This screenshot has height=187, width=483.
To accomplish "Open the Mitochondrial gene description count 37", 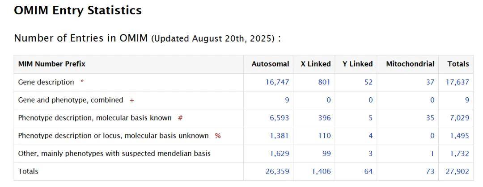I will coord(430,82).
